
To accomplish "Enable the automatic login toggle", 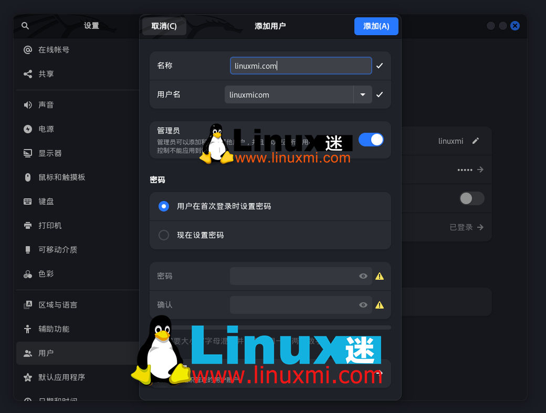I will (x=471, y=198).
